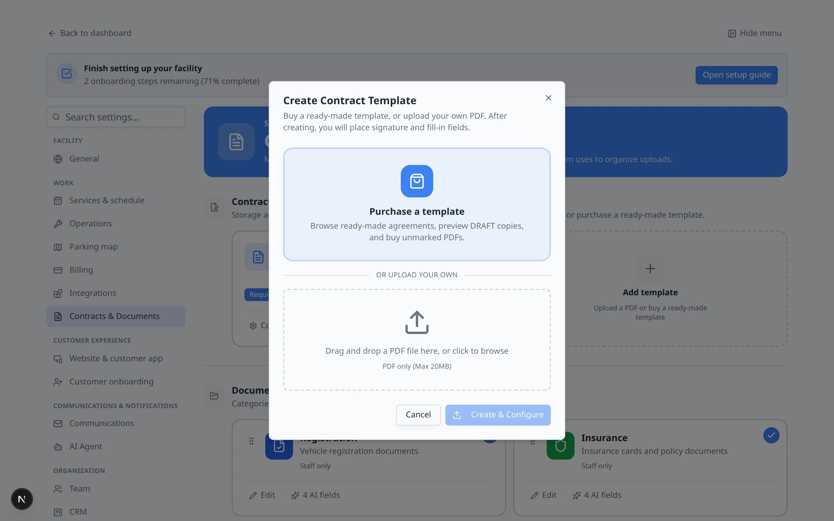Image resolution: width=834 pixels, height=521 pixels.
Task: Open Team settings
Action: coord(116,489)
